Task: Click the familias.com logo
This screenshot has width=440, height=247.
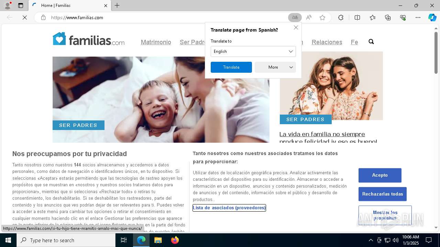Action: pos(89,39)
